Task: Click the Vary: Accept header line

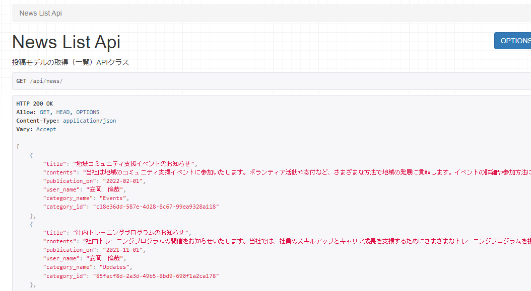Action: tap(36, 129)
